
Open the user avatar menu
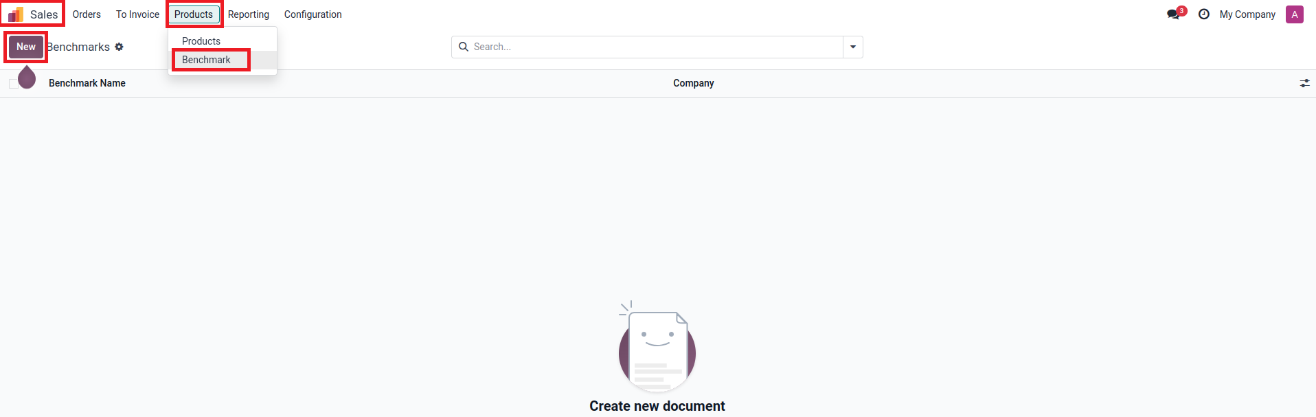pyautogui.click(x=1295, y=14)
